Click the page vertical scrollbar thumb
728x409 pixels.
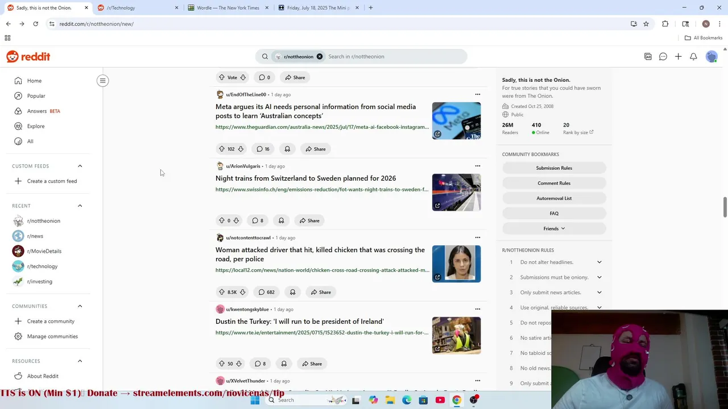click(725, 207)
